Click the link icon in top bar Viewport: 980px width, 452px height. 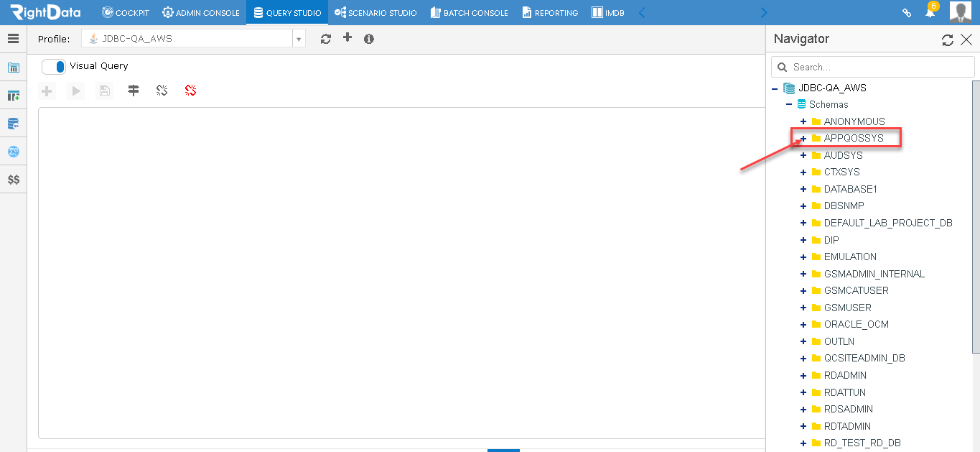tap(907, 13)
